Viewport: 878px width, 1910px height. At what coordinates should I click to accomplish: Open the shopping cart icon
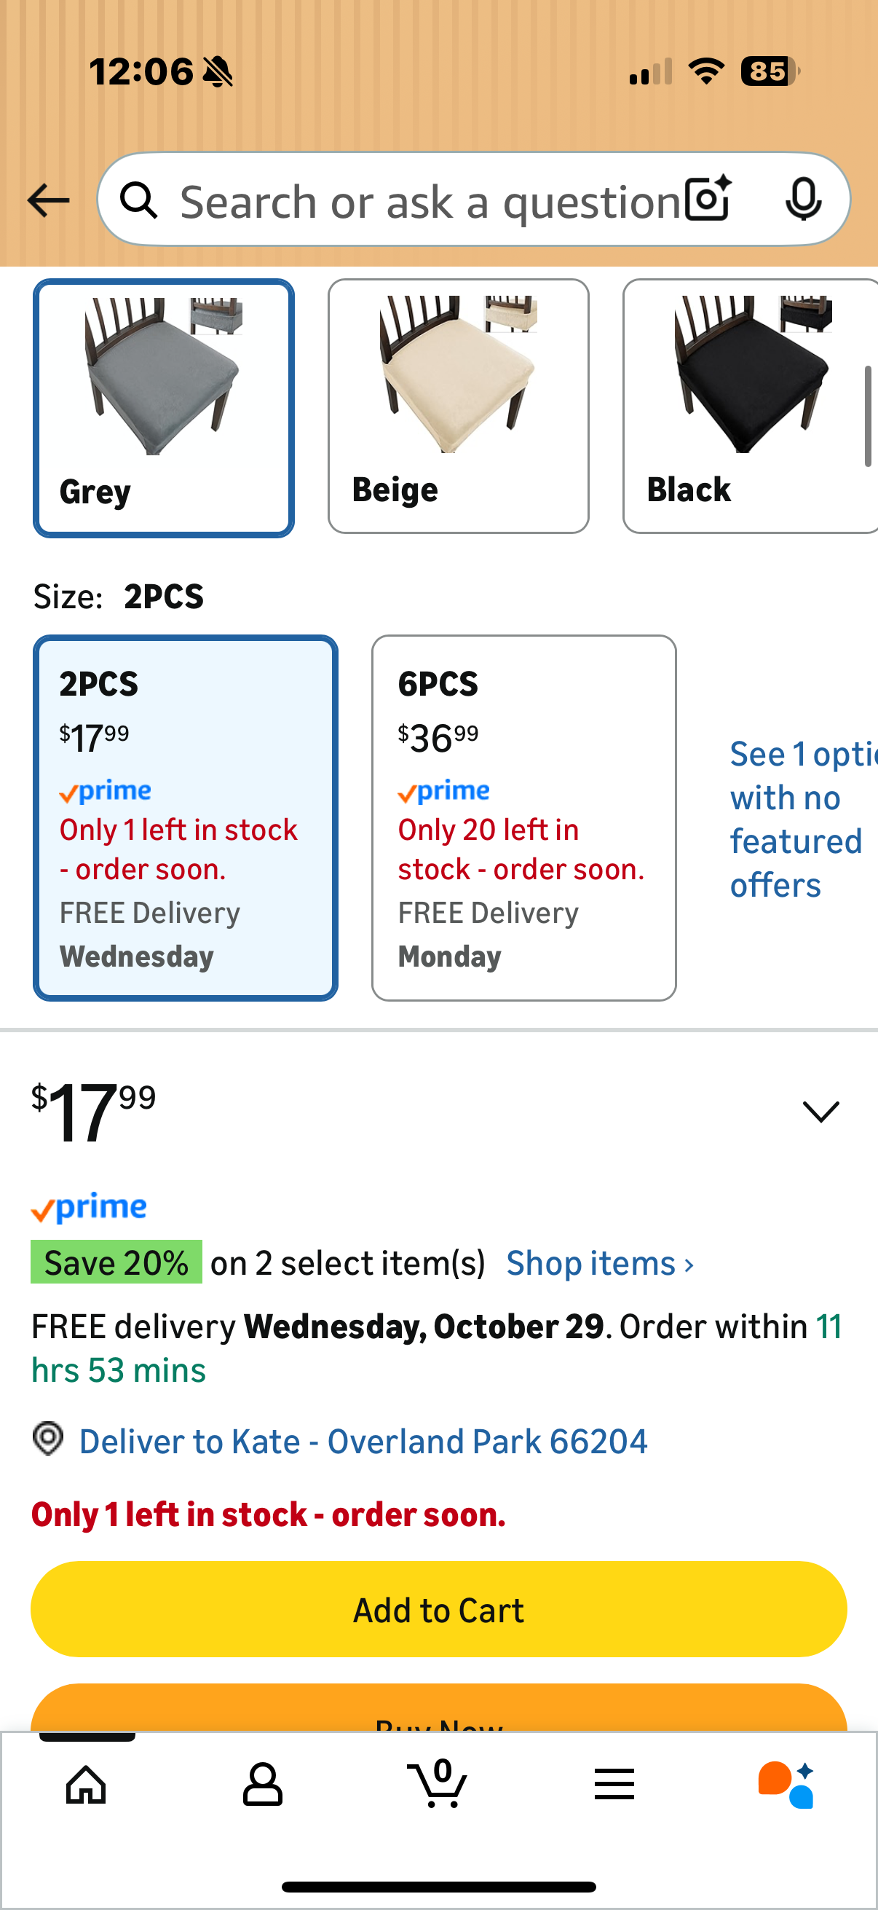pos(438,1783)
